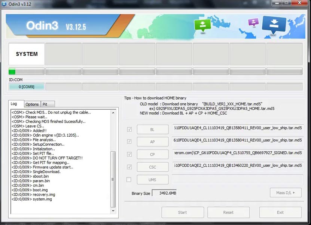Click the empty UMS file path field
The width and height of the screenshot is (311, 225).
point(237,180)
